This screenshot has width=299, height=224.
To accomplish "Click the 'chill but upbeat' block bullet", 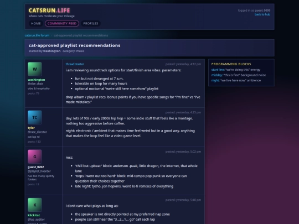I will point(136,168).
